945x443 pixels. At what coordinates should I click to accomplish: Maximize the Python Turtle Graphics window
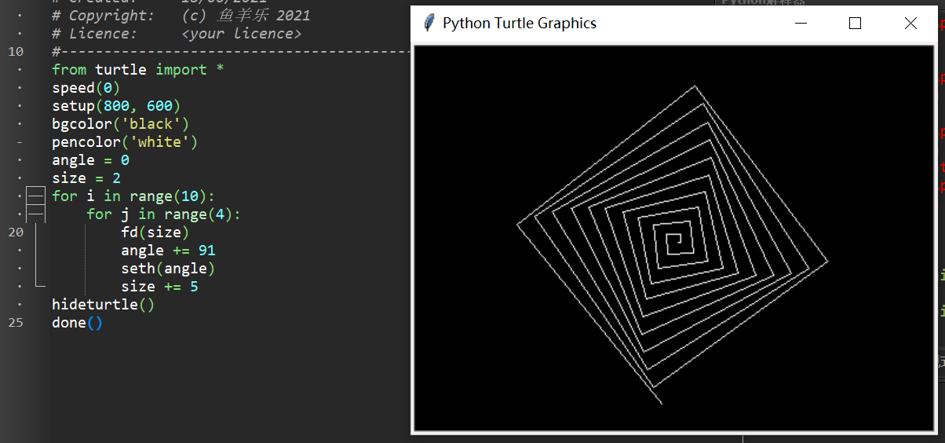856,24
